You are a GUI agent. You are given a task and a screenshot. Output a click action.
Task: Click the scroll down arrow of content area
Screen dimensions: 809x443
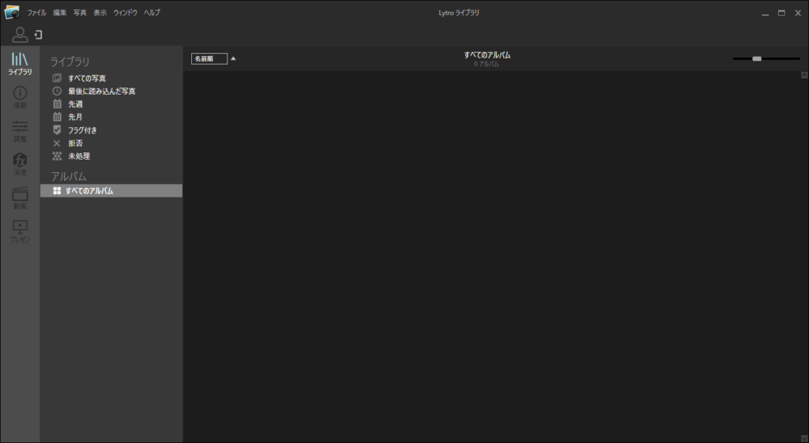(804, 438)
